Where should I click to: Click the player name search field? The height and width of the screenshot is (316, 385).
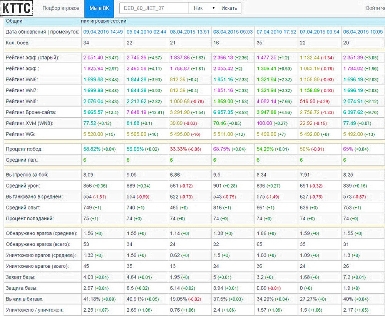point(154,8)
